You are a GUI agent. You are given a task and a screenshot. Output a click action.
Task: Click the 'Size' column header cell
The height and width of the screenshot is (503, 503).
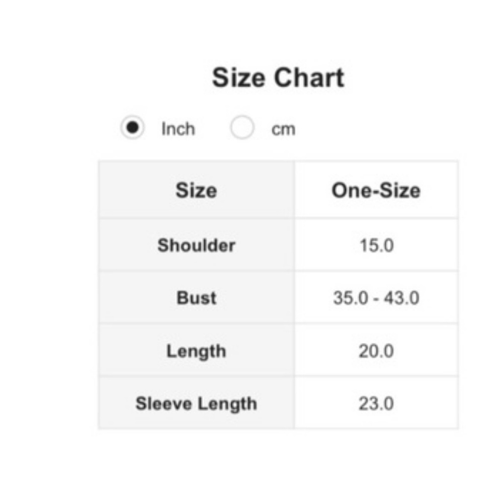196,191
